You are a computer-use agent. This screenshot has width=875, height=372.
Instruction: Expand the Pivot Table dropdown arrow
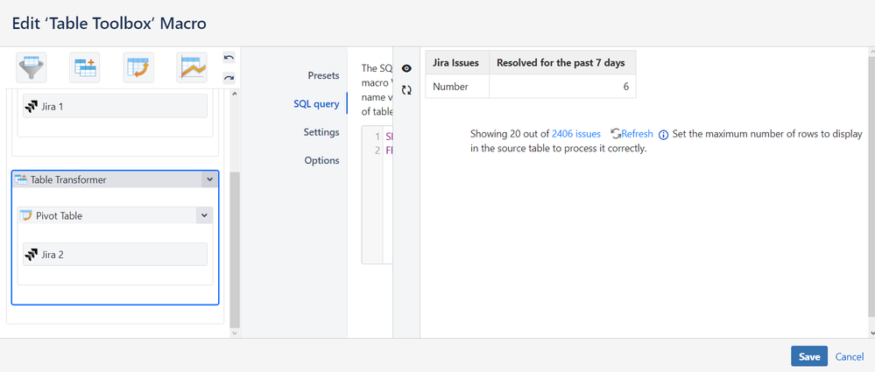(204, 215)
